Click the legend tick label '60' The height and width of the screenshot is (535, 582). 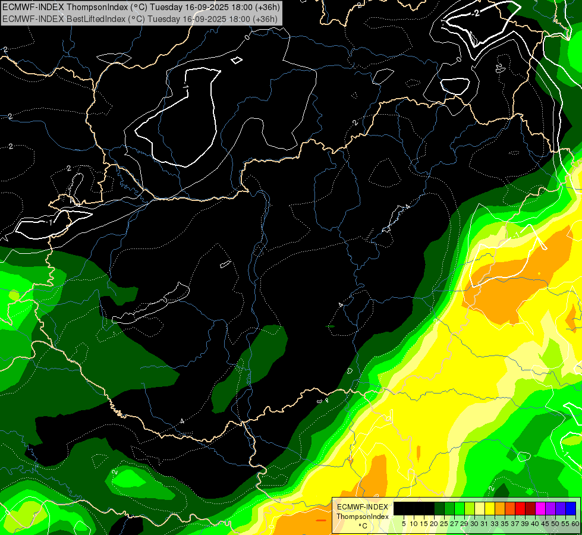click(x=575, y=524)
